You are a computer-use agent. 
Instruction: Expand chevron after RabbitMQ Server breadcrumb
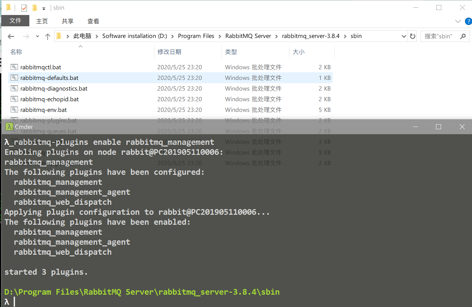(277, 36)
